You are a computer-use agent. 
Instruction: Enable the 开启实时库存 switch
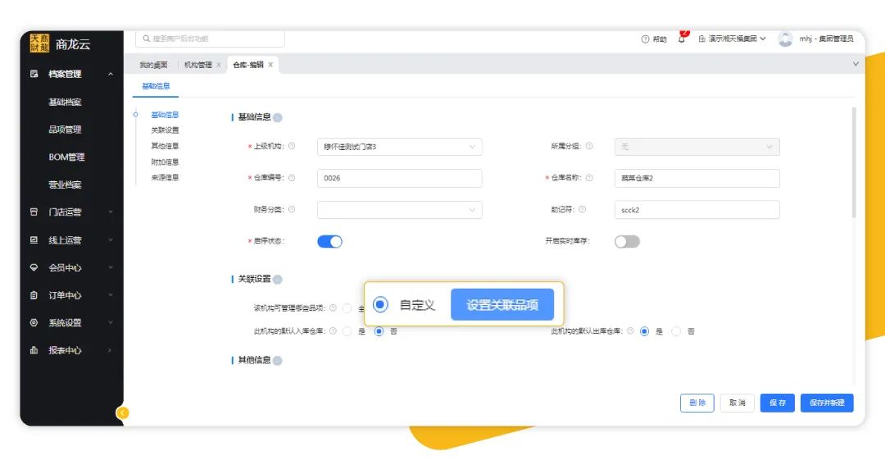click(x=627, y=241)
